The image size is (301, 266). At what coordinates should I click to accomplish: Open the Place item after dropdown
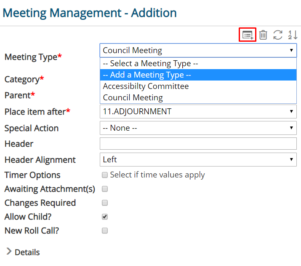[198, 111]
